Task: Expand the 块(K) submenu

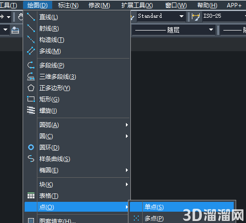Action: pyautogui.click(x=77, y=185)
